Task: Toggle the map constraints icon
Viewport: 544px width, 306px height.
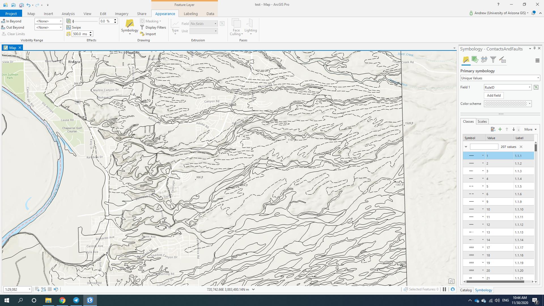Action: 56,289
